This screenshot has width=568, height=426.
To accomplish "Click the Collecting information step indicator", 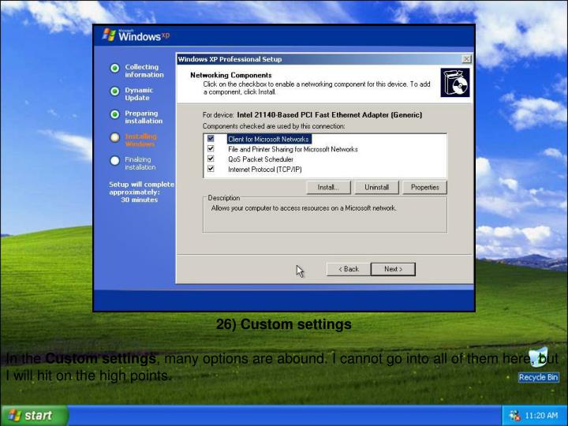I will (115, 68).
